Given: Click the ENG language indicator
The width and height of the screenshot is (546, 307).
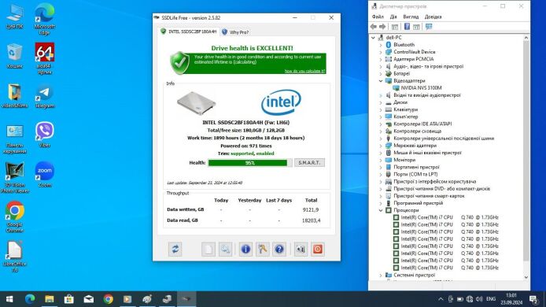Looking at the screenshot, I should click(491, 299).
